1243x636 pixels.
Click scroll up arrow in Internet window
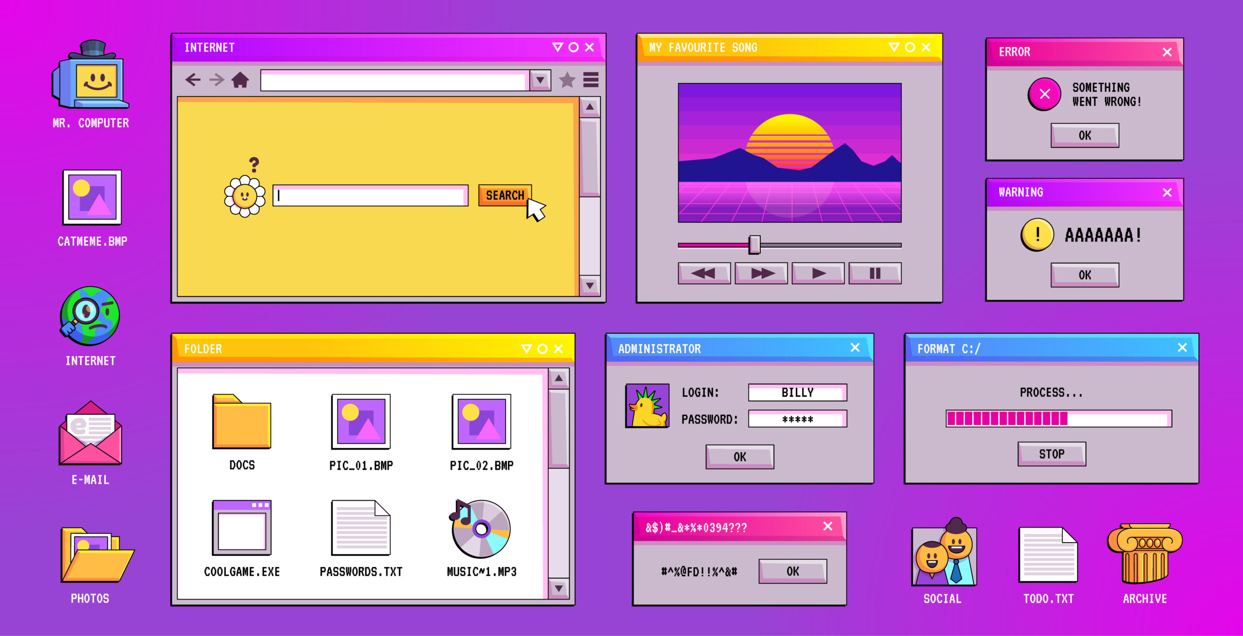pos(590,107)
